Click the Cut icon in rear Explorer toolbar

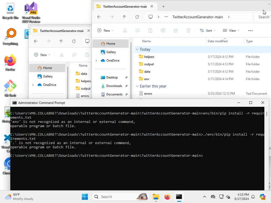tap(62, 55)
